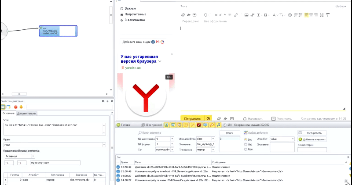
Task: Open the Важные mail filter
Action: pyautogui.click(x=130, y=8)
